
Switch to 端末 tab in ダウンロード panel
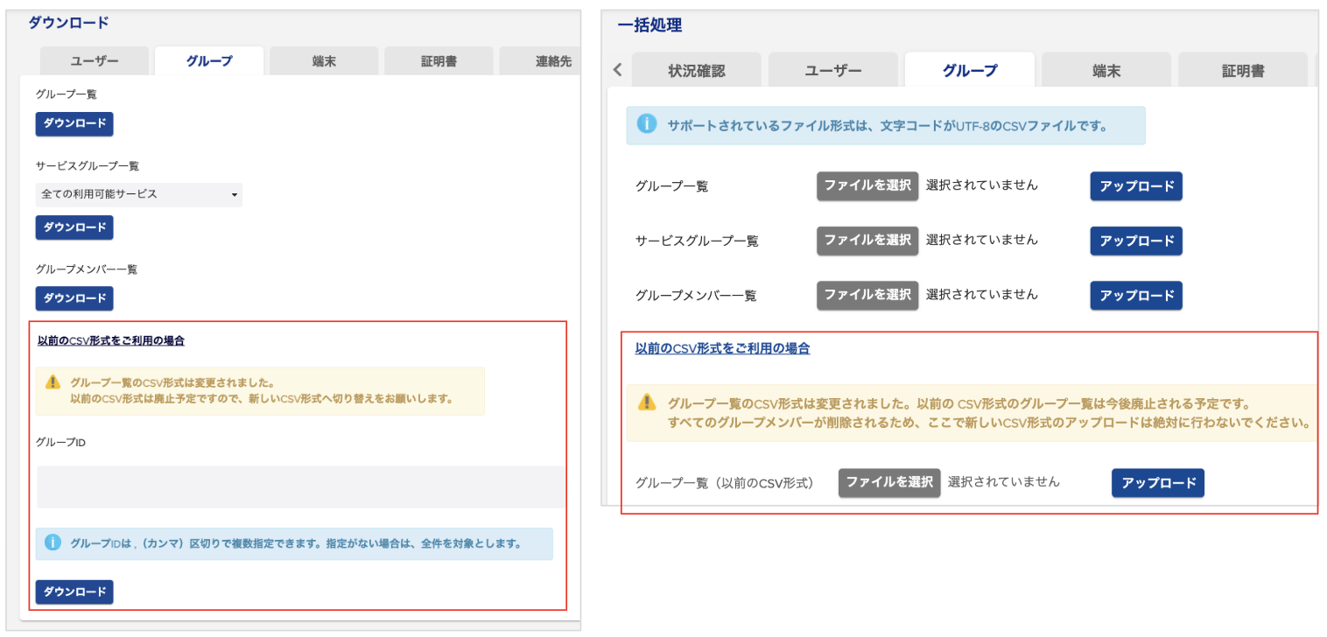click(324, 61)
